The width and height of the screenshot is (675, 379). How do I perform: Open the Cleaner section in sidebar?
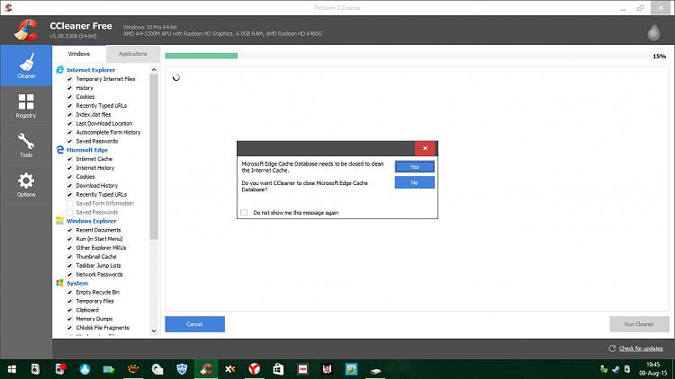coord(26,66)
